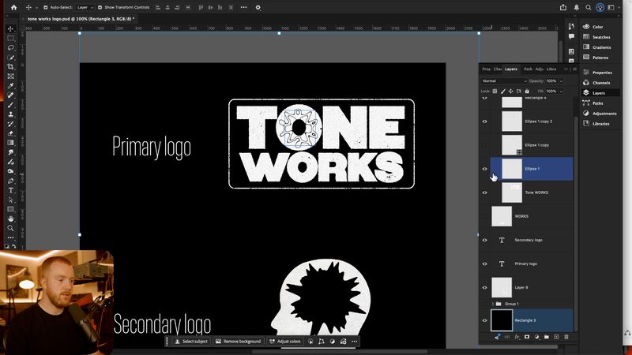Select the Frame tool
The image size is (632, 355).
(x=11, y=76)
